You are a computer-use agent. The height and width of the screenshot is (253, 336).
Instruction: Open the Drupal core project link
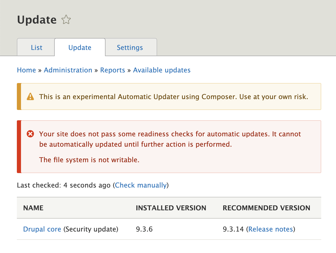pyautogui.click(x=42, y=229)
